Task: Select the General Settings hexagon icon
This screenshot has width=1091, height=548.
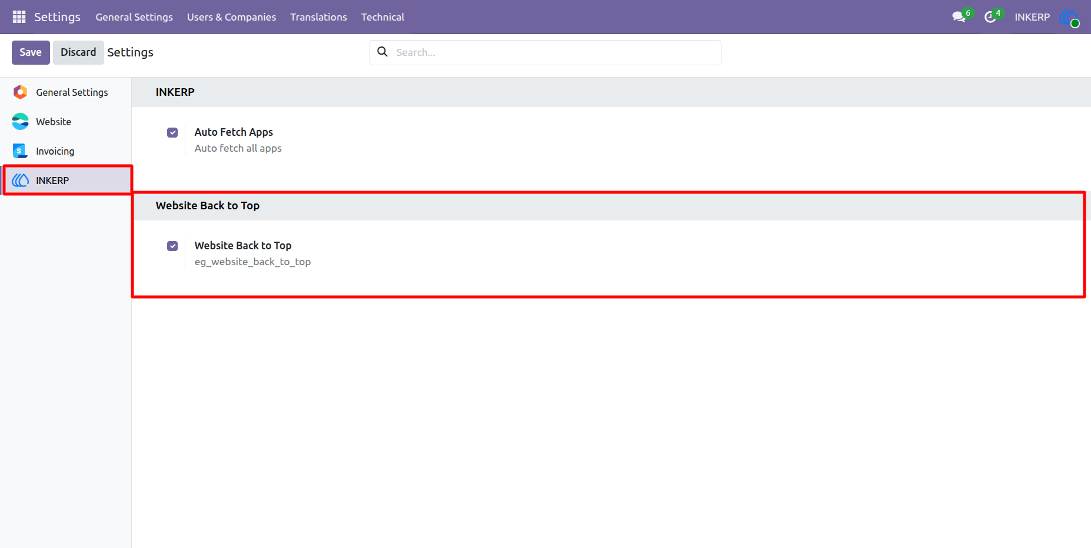Action: (x=20, y=92)
